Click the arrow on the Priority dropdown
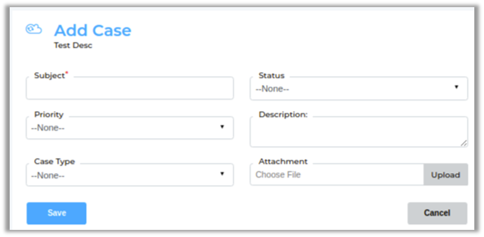Image resolution: width=484 pixels, height=237 pixels. (x=222, y=127)
